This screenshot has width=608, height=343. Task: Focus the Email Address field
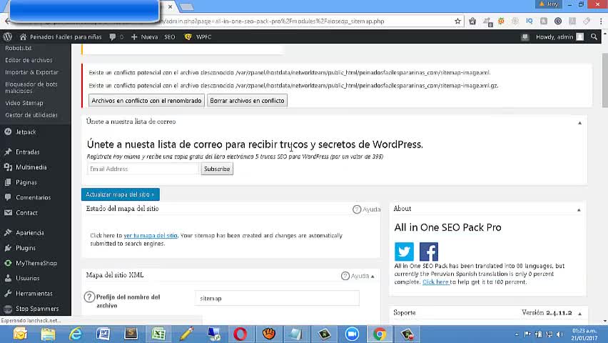pos(143,169)
